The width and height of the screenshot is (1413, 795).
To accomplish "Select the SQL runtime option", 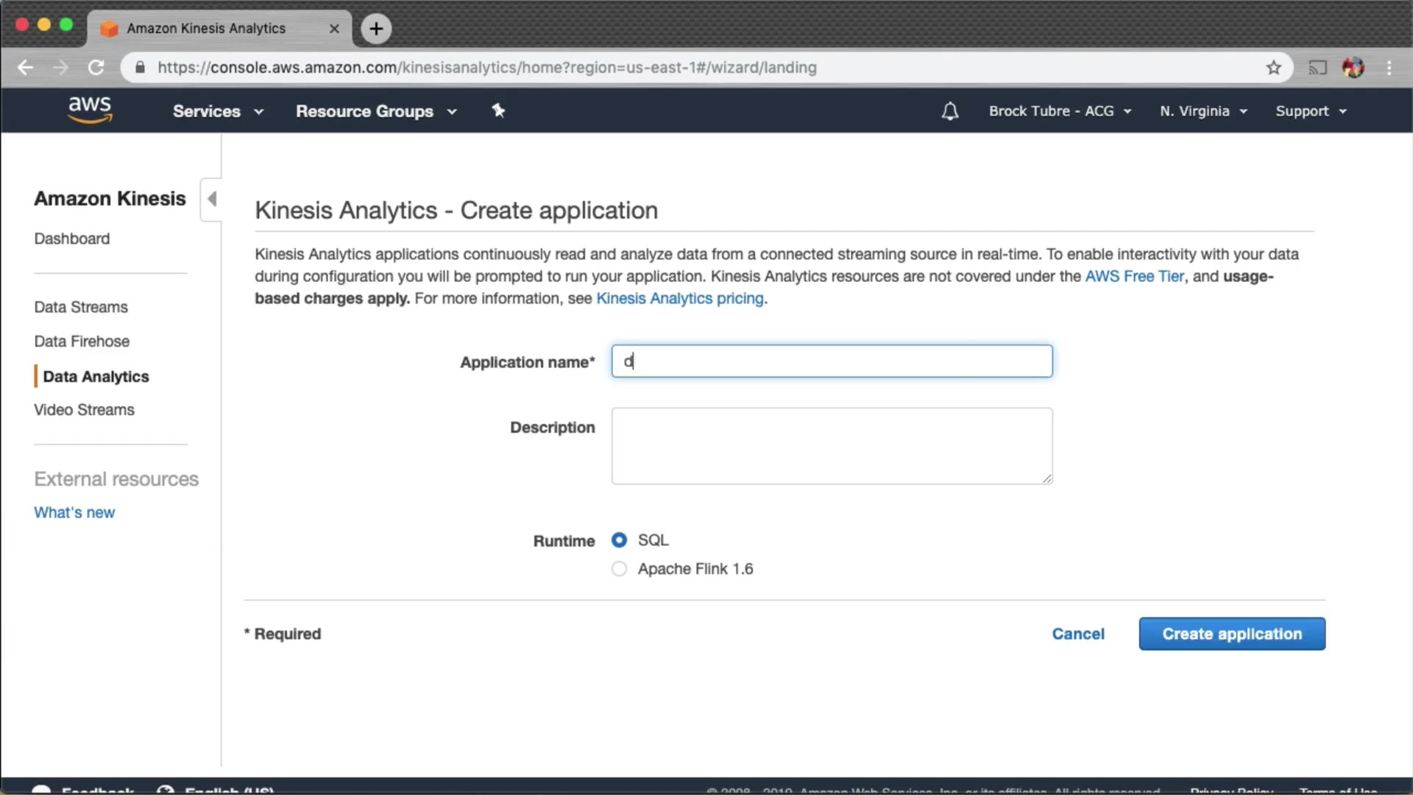I will [x=619, y=540].
